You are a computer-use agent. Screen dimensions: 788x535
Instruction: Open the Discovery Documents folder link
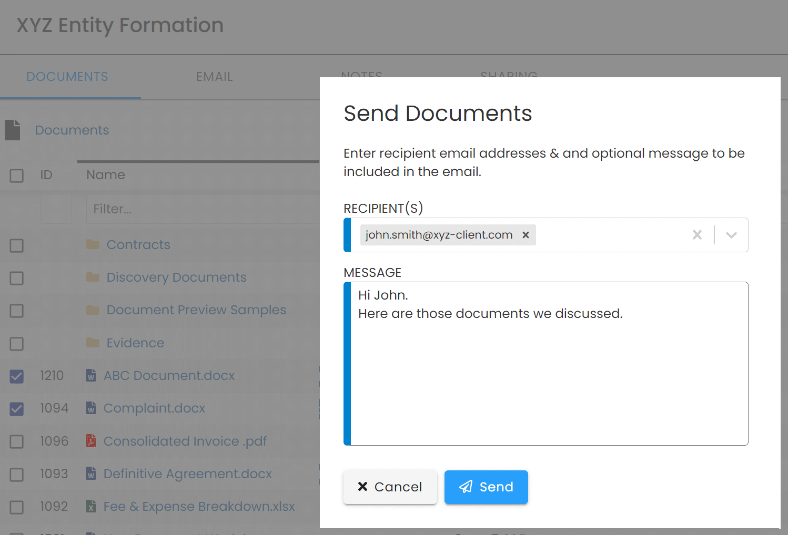(176, 277)
